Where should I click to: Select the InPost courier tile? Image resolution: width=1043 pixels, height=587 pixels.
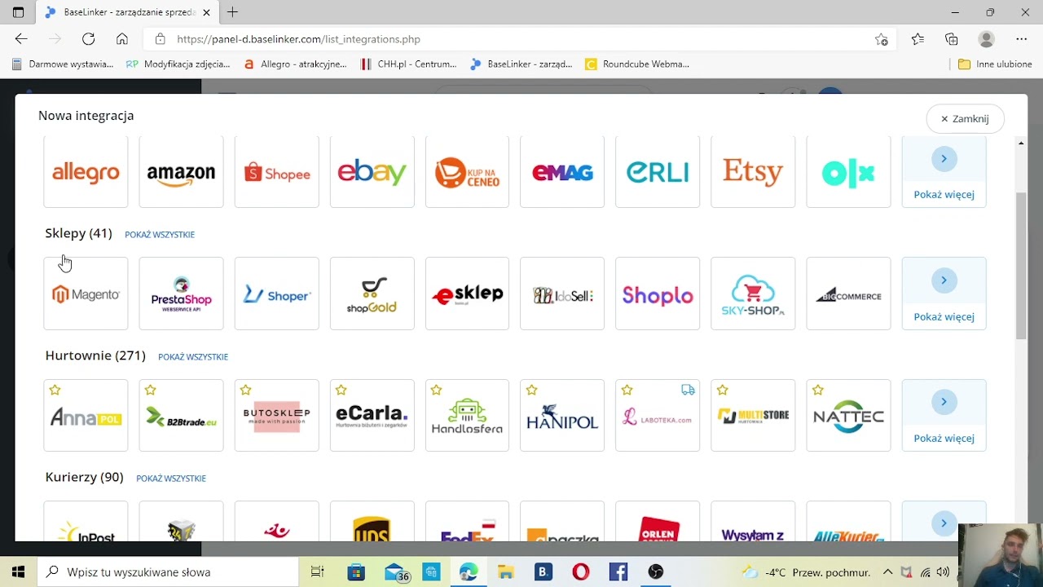86,522
